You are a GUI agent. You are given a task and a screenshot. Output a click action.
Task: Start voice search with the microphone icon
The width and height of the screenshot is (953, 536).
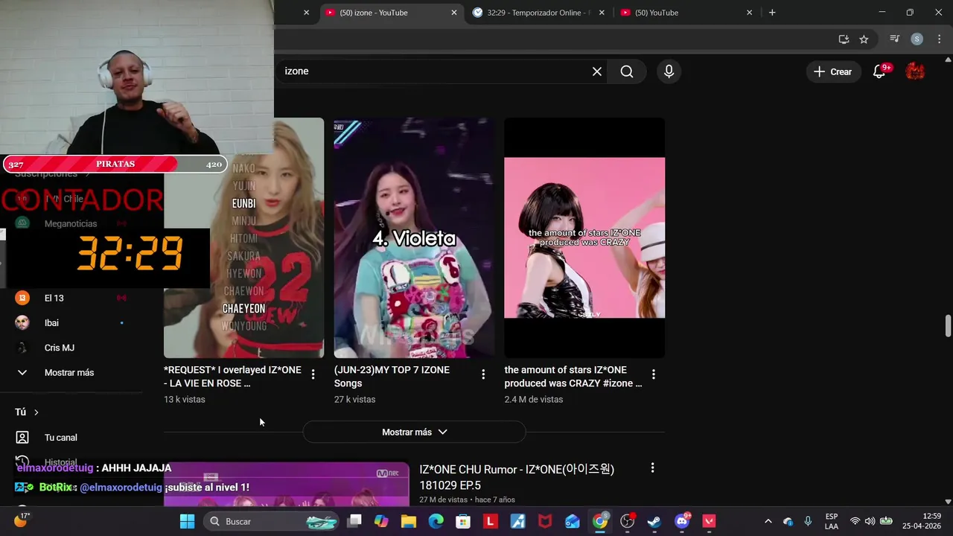(669, 71)
